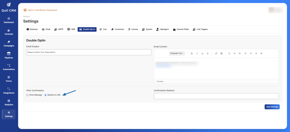Click the Confirmation Redirect URL field

(x=216, y=96)
